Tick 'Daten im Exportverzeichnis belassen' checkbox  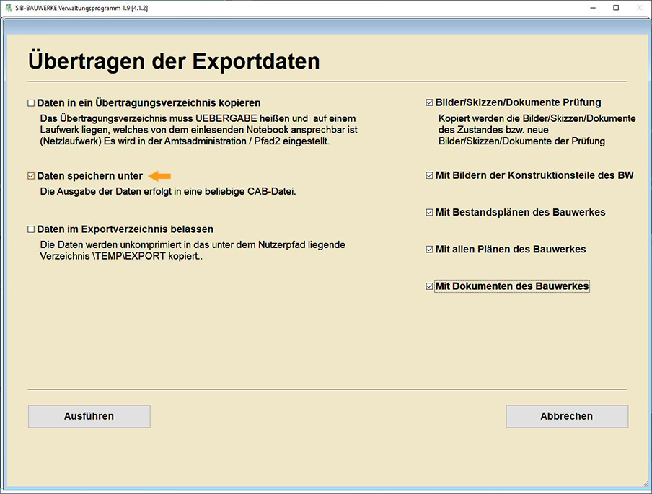[31, 229]
